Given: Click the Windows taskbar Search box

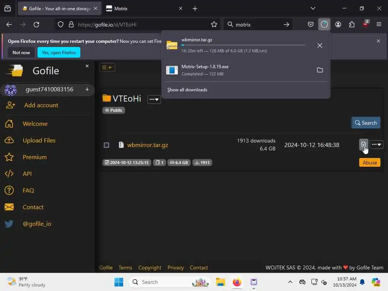Looking at the screenshot, I should coord(169,282).
